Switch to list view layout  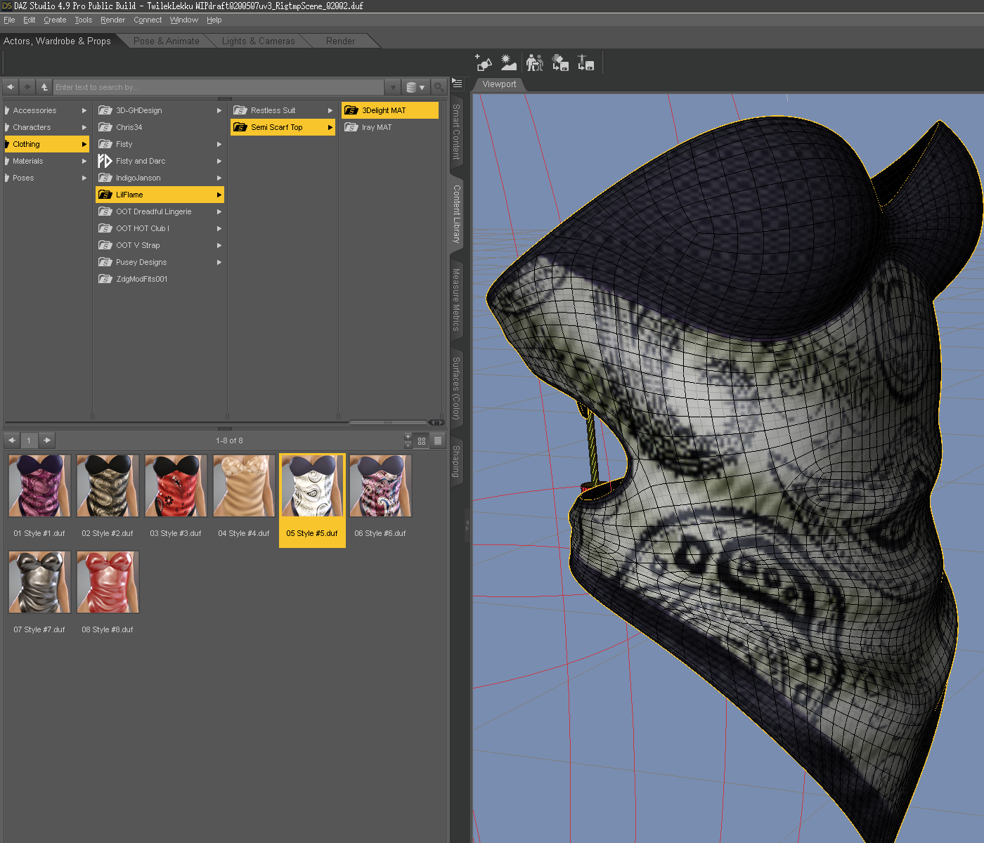point(438,440)
